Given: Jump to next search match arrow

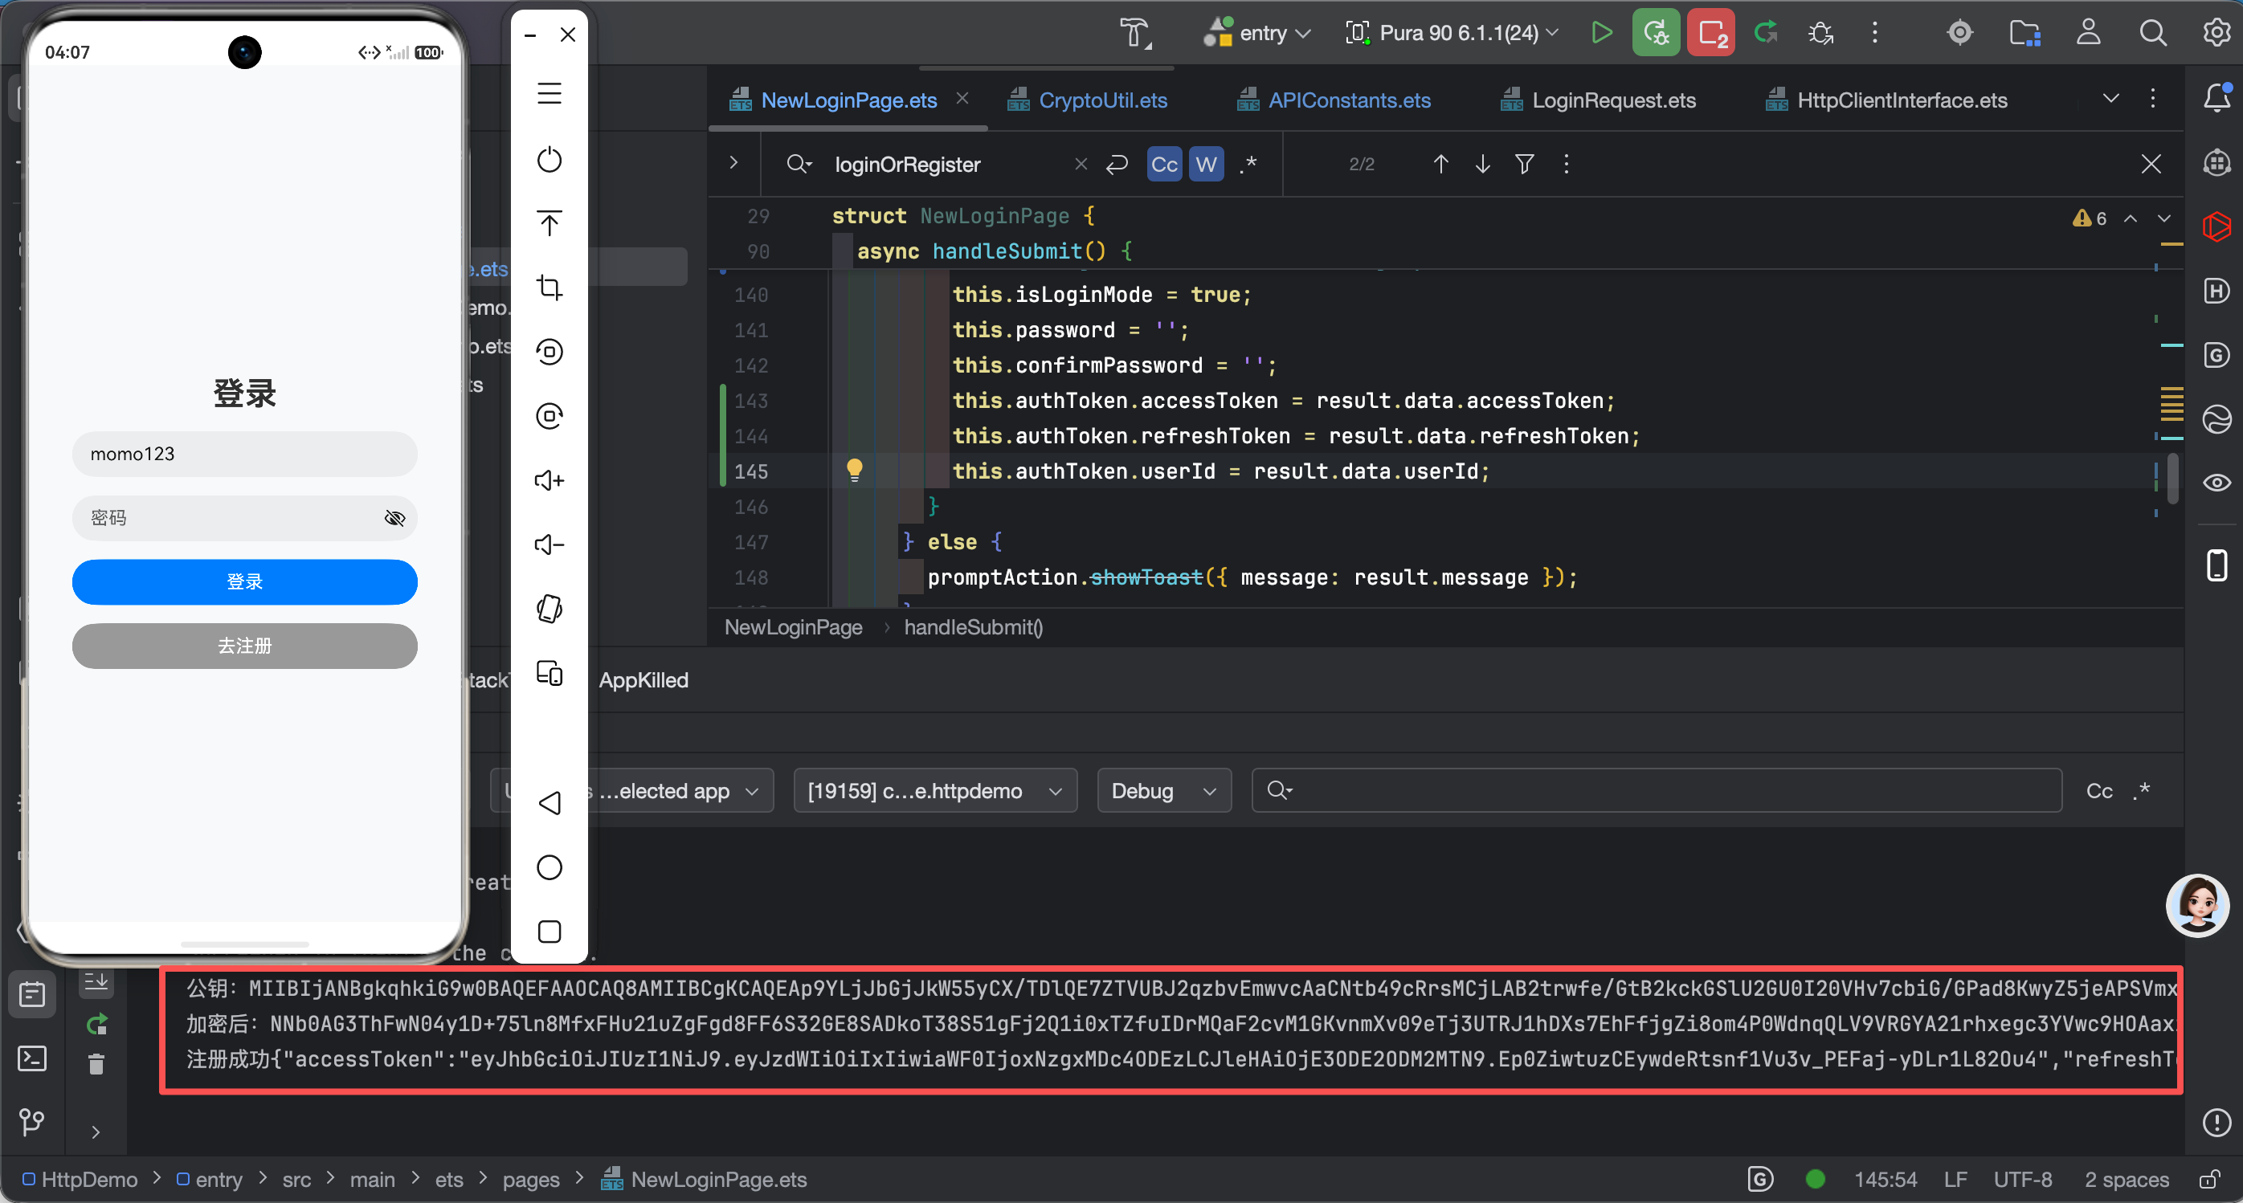Looking at the screenshot, I should [1483, 164].
